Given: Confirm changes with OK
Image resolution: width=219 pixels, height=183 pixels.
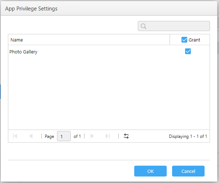Looking at the screenshot, I should coord(150,171).
